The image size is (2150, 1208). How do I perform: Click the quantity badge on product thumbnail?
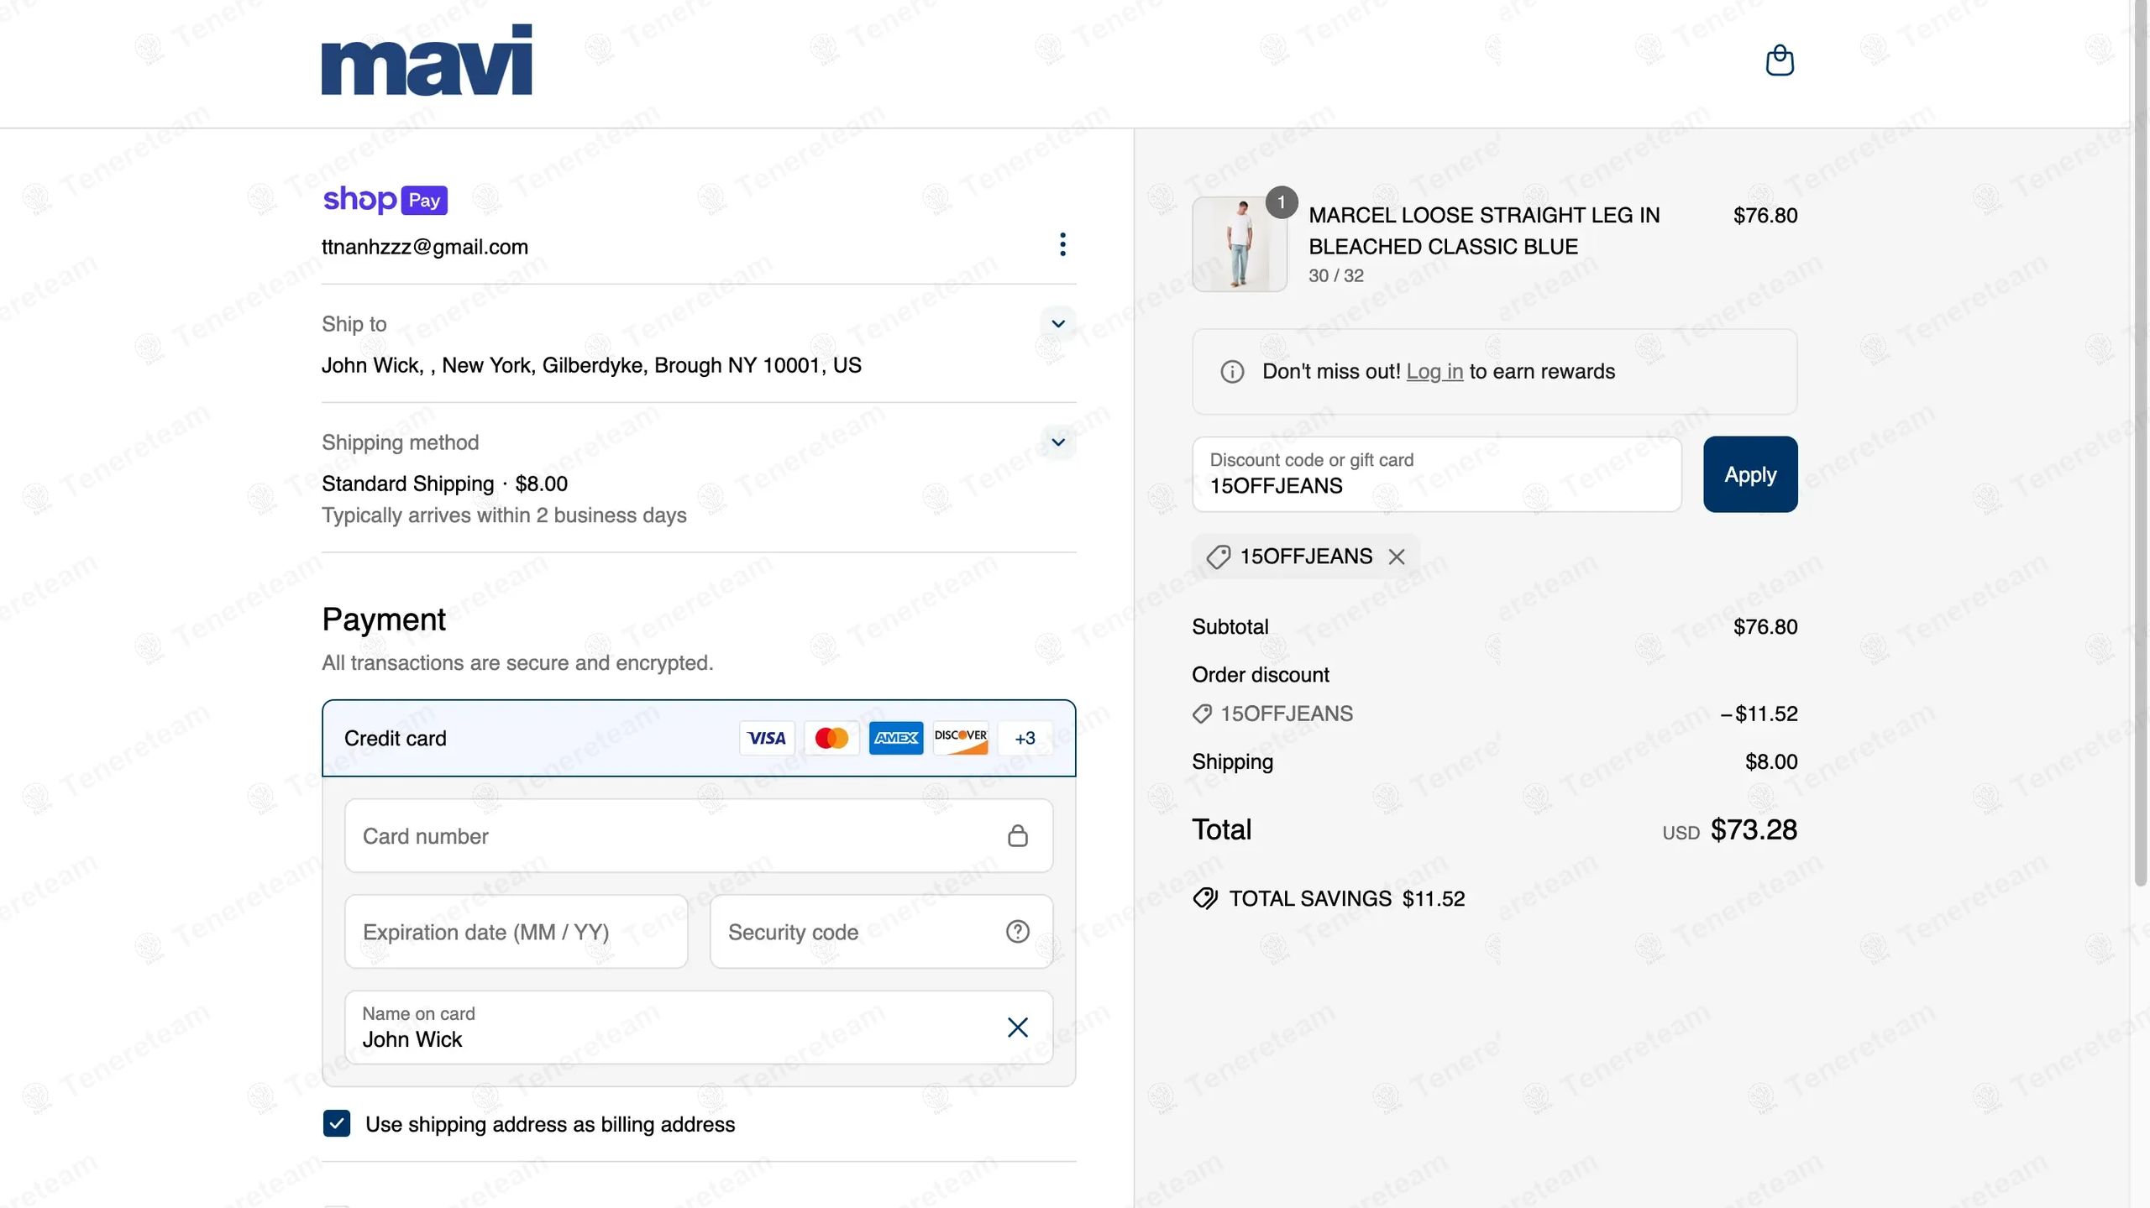pyautogui.click(x=1282, y=202)
